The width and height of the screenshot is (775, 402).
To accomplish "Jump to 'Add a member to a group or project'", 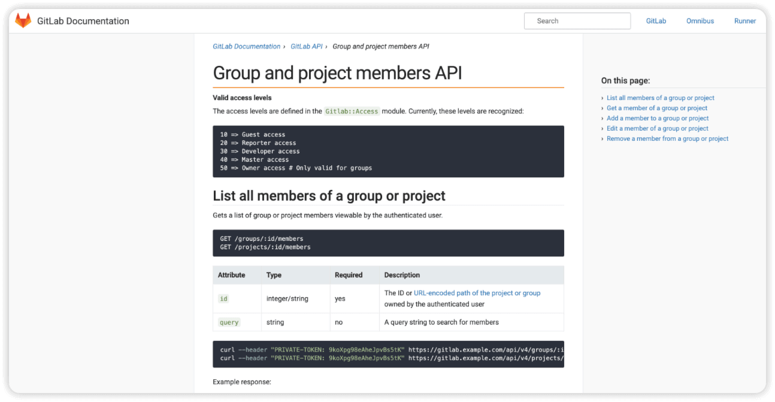I will (x=658, y=118).
